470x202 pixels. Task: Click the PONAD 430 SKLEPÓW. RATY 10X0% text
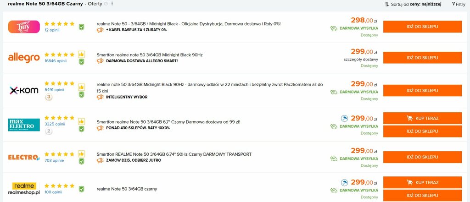pos(138,128)
